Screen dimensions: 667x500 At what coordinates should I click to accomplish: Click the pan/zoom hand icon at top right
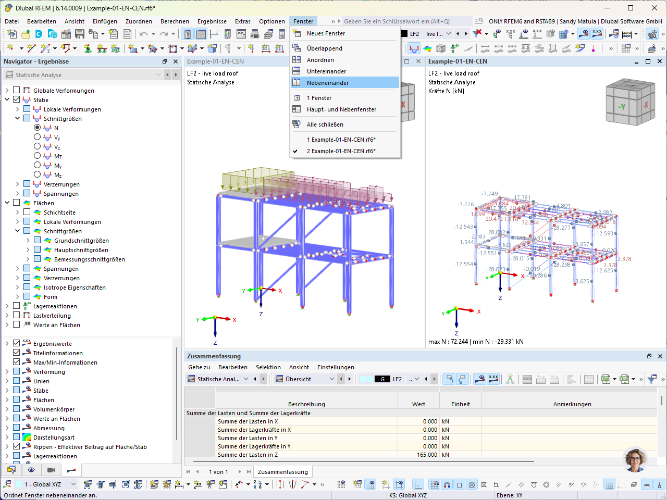click(652, 34)
